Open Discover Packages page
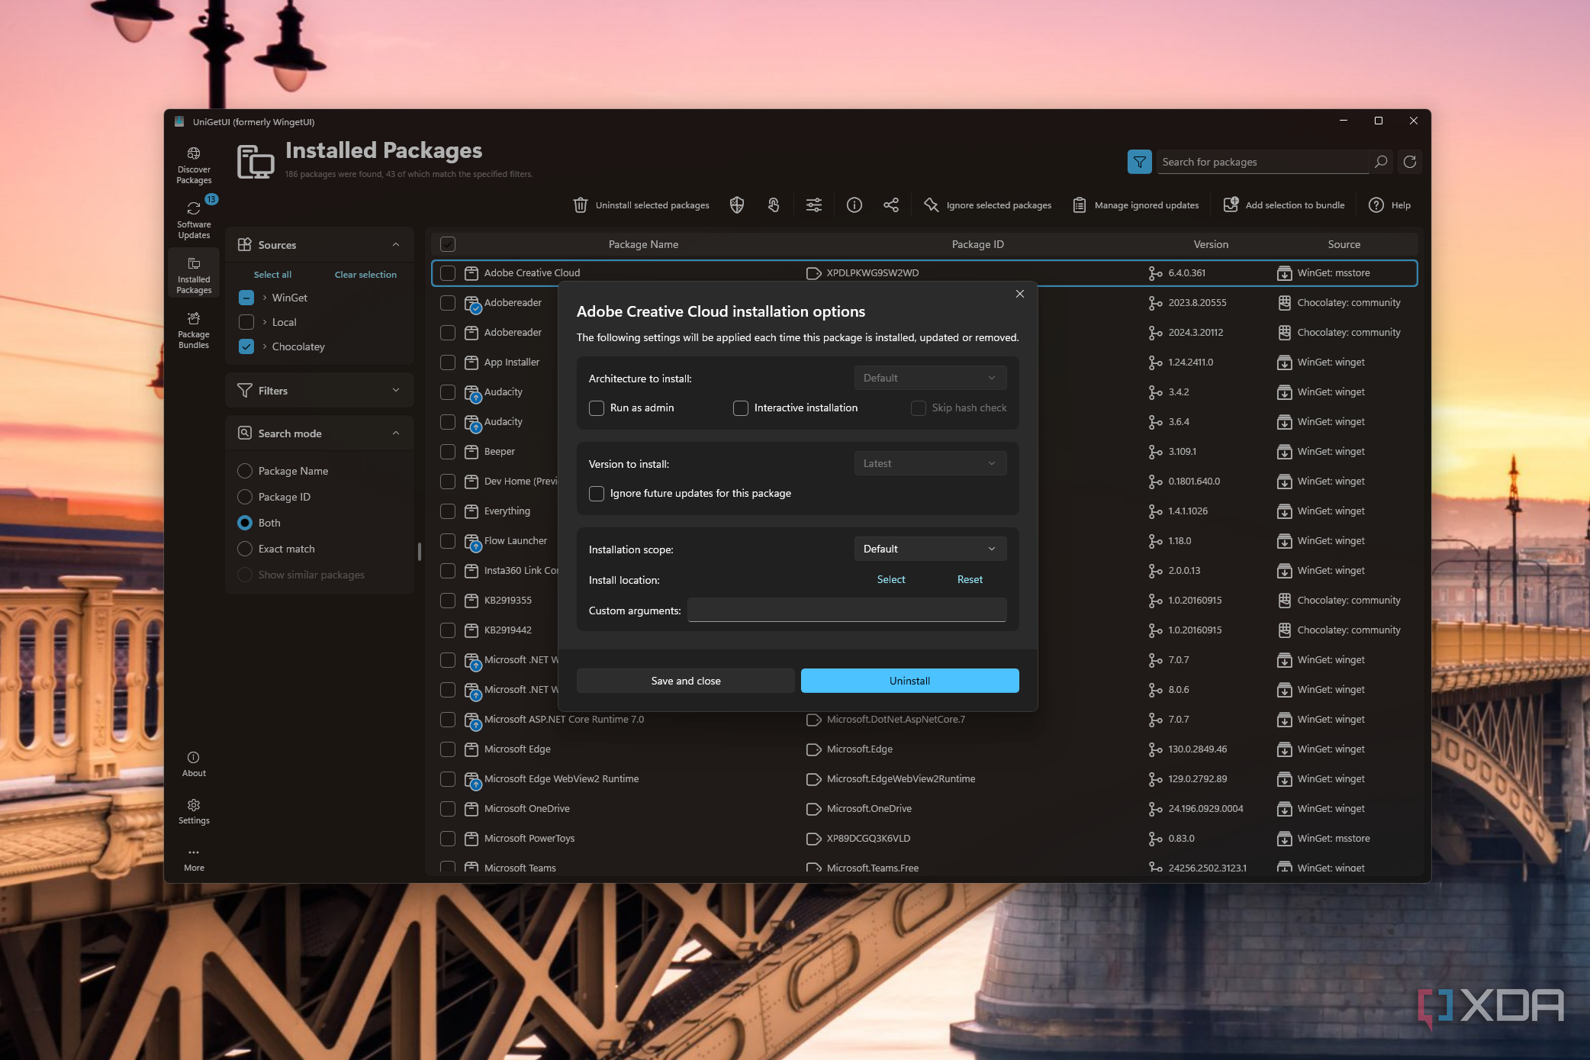Screen dimensions: 1590x1060 pos(194,166)
